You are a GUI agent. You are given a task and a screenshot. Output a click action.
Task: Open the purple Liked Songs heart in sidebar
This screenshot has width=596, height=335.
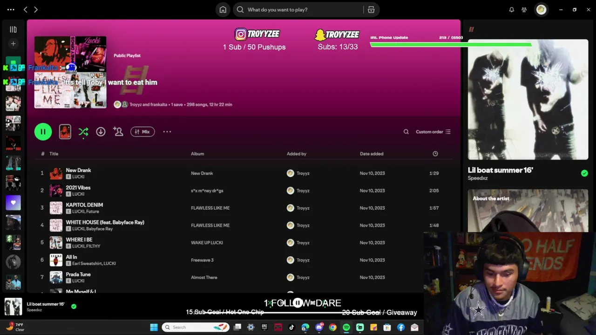(13, 203)
